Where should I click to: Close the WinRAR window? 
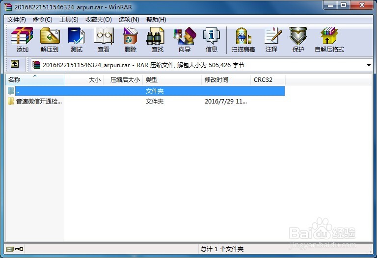coord(362,5)
